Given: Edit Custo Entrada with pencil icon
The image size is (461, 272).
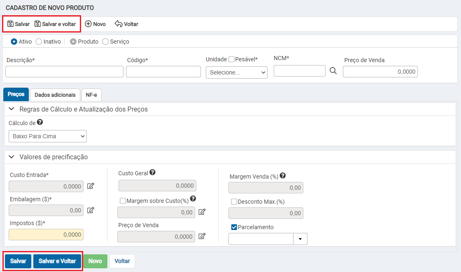Looking at the screenshot, I should 91,186.
